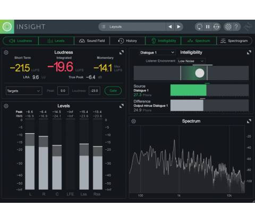255x223 pixels.
Task: Enable the Spectrogram module tab
Action: (x=234, y=41)
